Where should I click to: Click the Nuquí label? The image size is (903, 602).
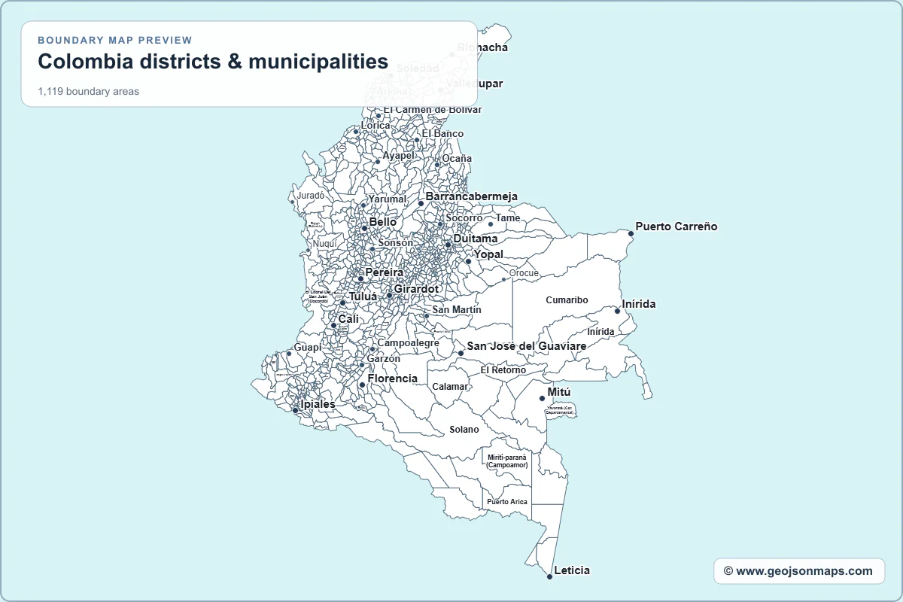[x=325, y=244]
